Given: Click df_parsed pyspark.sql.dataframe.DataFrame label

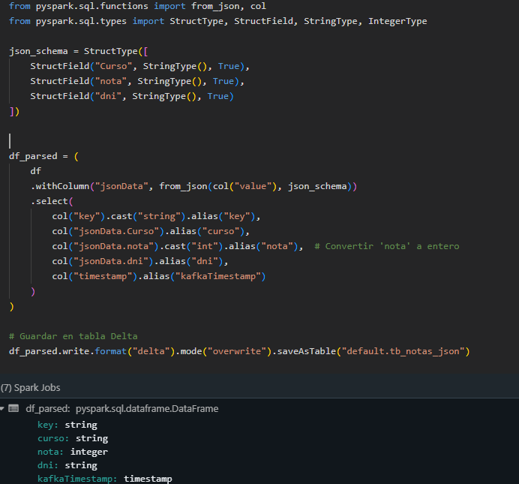Looking at the screenshot, I should (x=122, y=409).
